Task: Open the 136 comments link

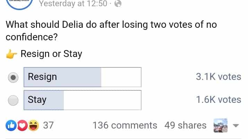Action: pos(125,125)
